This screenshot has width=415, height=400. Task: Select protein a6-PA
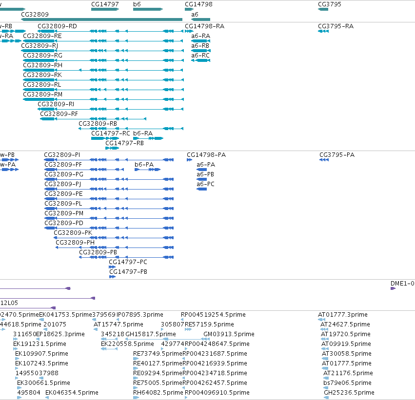click(x=202, y=170)
